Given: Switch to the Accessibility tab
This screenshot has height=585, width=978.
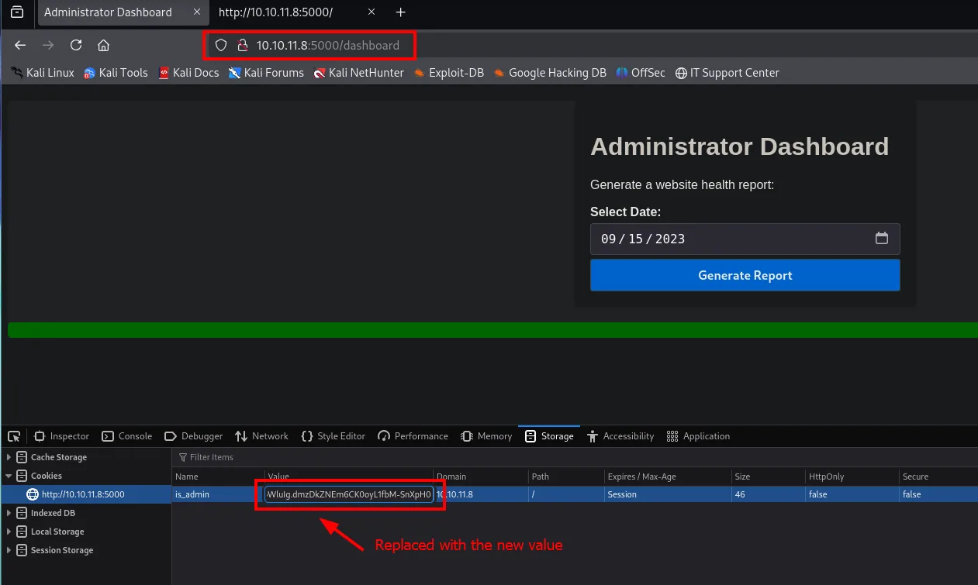Looking at the screenshot, I should [620, 436].
